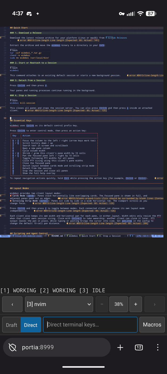The height and width of the screenshot is (374, 167).
Task: Switch to Direct input mode
Action: pyautogui.click(x=31, y=325)
